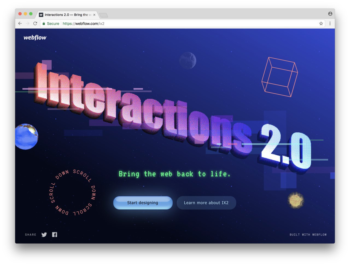This screenshot has width=350, height=265.
Task: Click the browser forward arrow
Action: coord(27,23)
